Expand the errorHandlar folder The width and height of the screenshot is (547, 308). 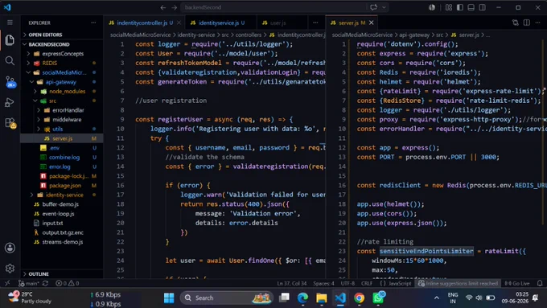pos(68,110)
